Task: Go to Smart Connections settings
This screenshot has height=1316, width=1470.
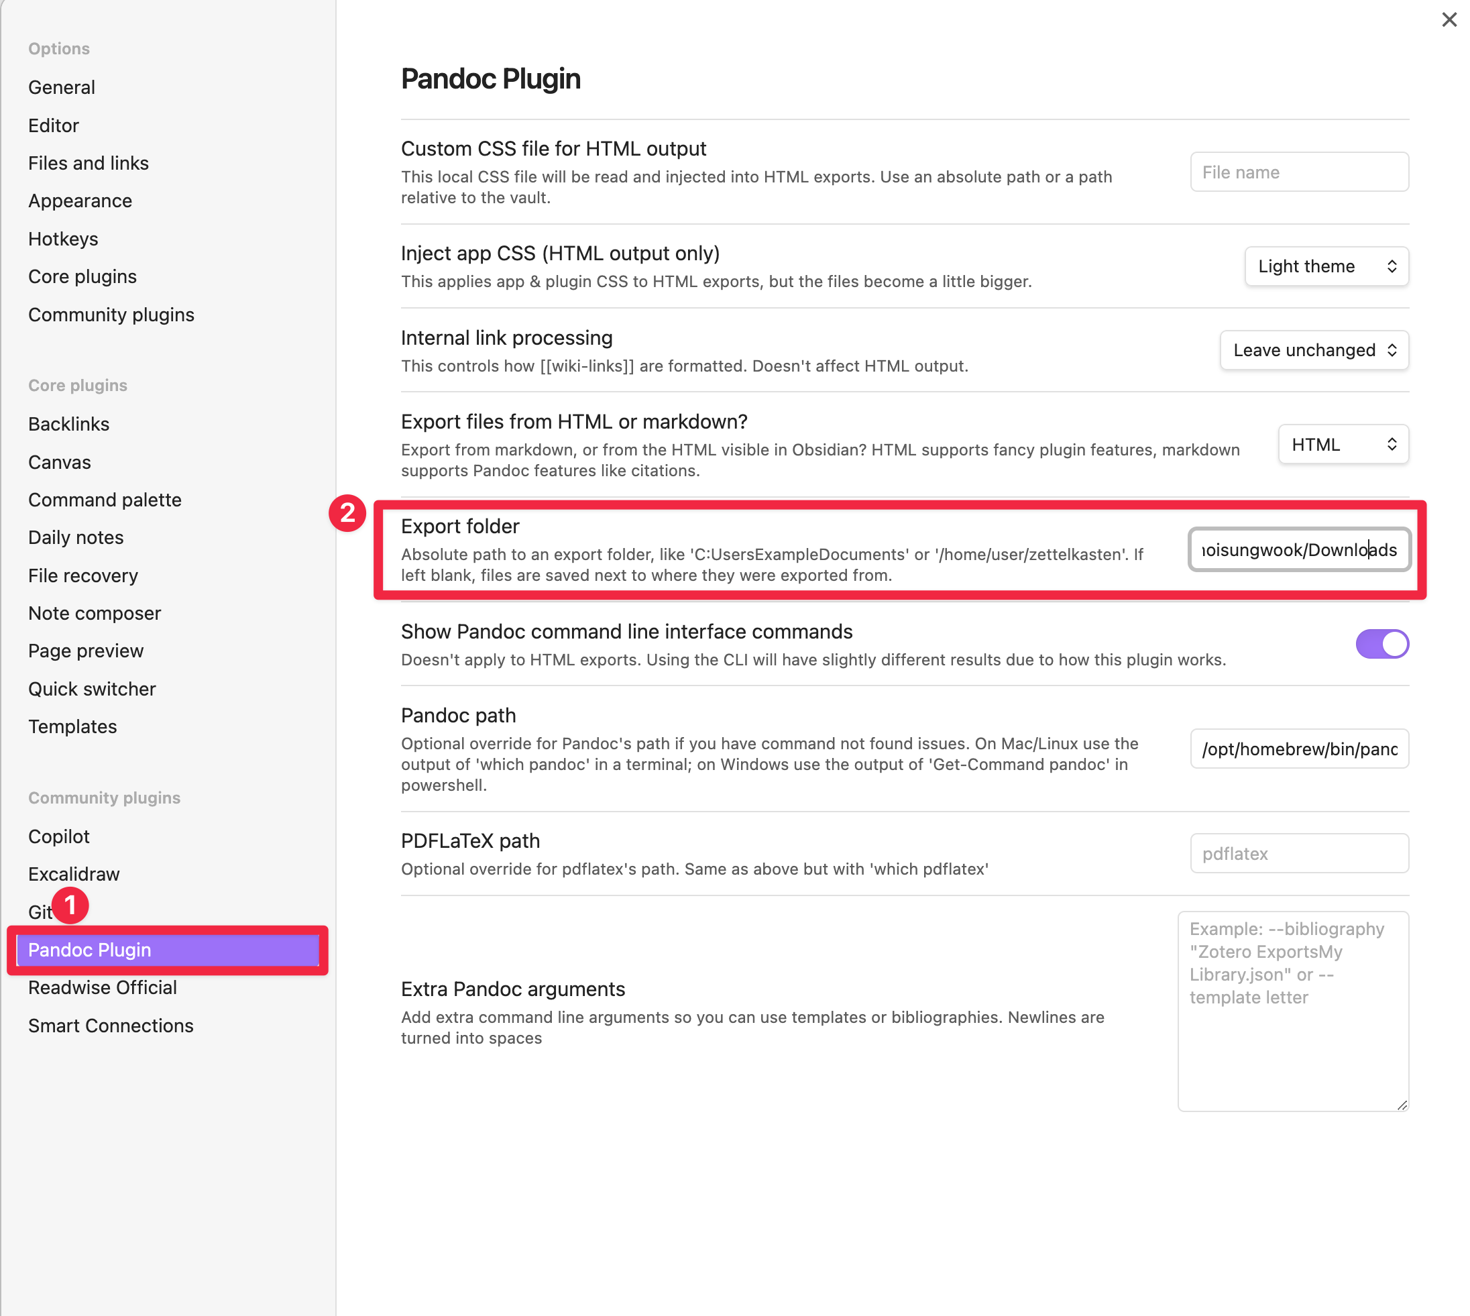Action: (x=111, y=1026)
